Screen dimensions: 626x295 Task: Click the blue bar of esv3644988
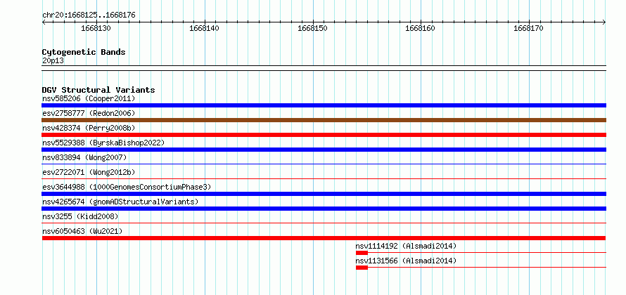(324, 194)
